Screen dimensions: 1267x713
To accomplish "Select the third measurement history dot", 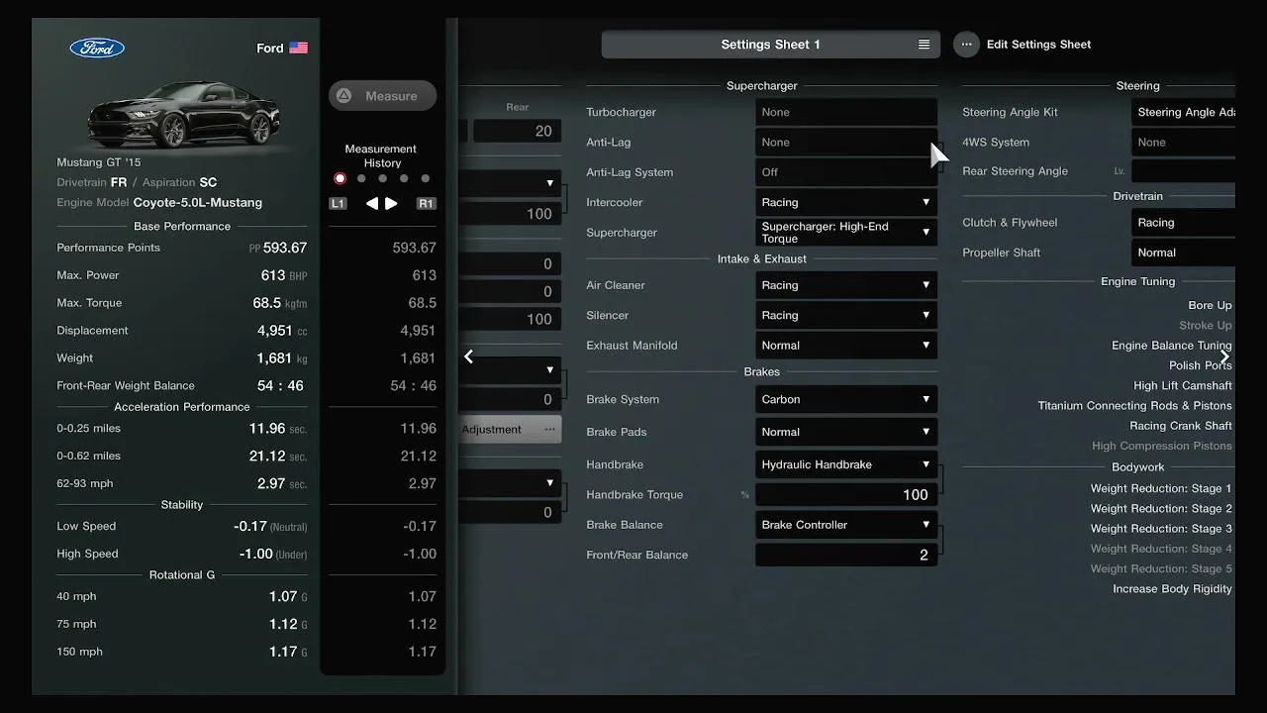I will [382, 178].
